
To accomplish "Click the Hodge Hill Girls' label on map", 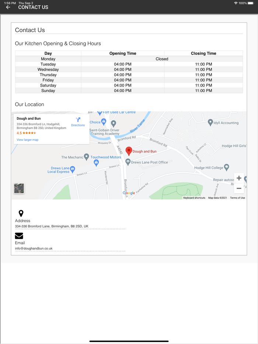I will tap(234, 146).
